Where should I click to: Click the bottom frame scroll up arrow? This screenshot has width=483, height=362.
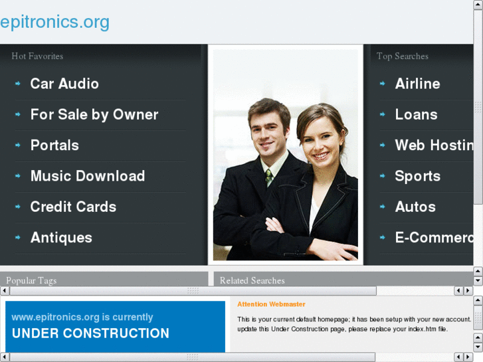(478, 300)
